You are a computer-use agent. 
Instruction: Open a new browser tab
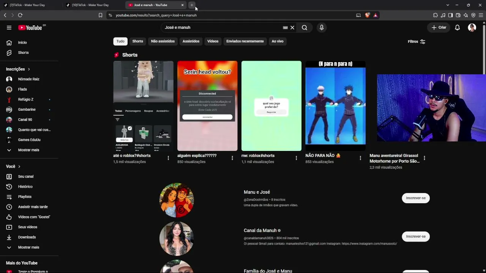(x=192, y=5)
